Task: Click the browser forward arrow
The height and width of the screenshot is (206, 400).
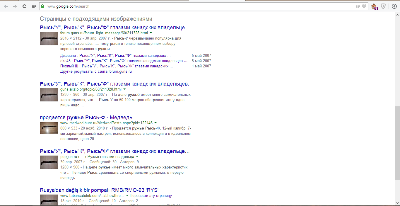Action: click(15, 6)
